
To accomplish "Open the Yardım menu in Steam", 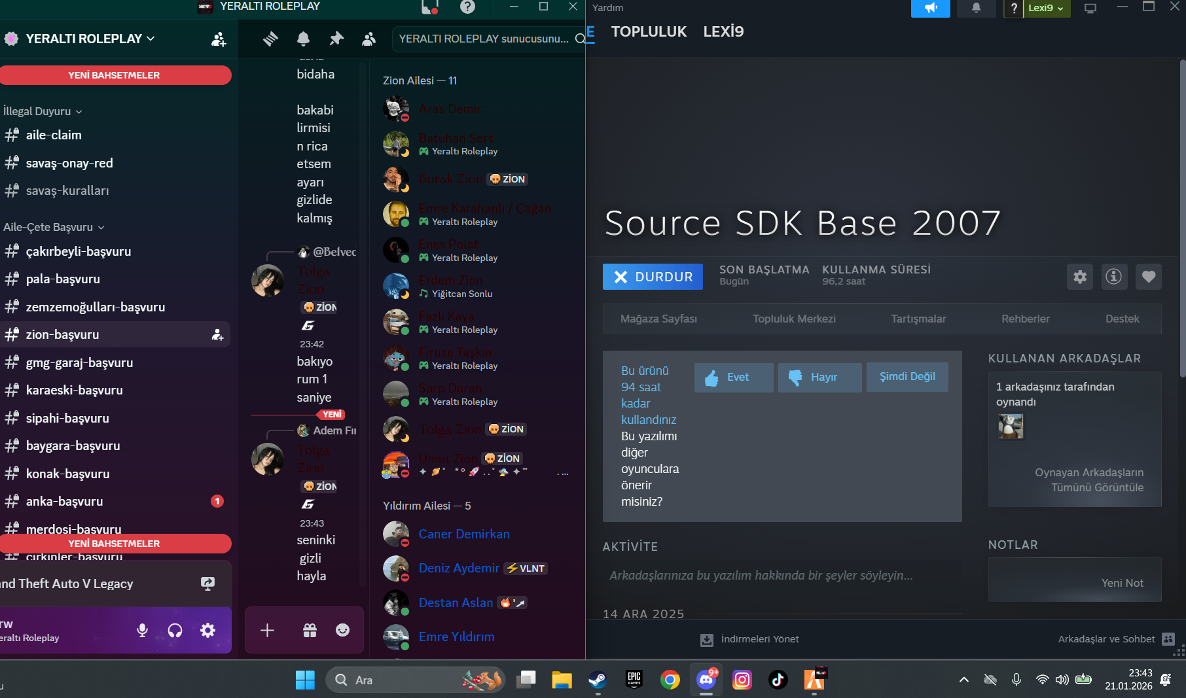I will [608, 8].
